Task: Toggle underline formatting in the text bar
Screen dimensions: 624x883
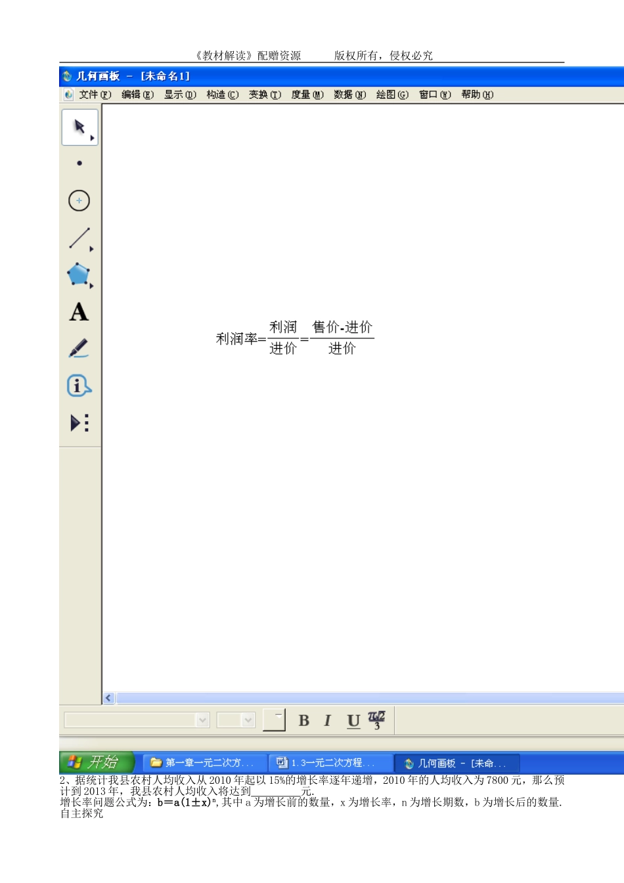Action: tap(351, 719)
